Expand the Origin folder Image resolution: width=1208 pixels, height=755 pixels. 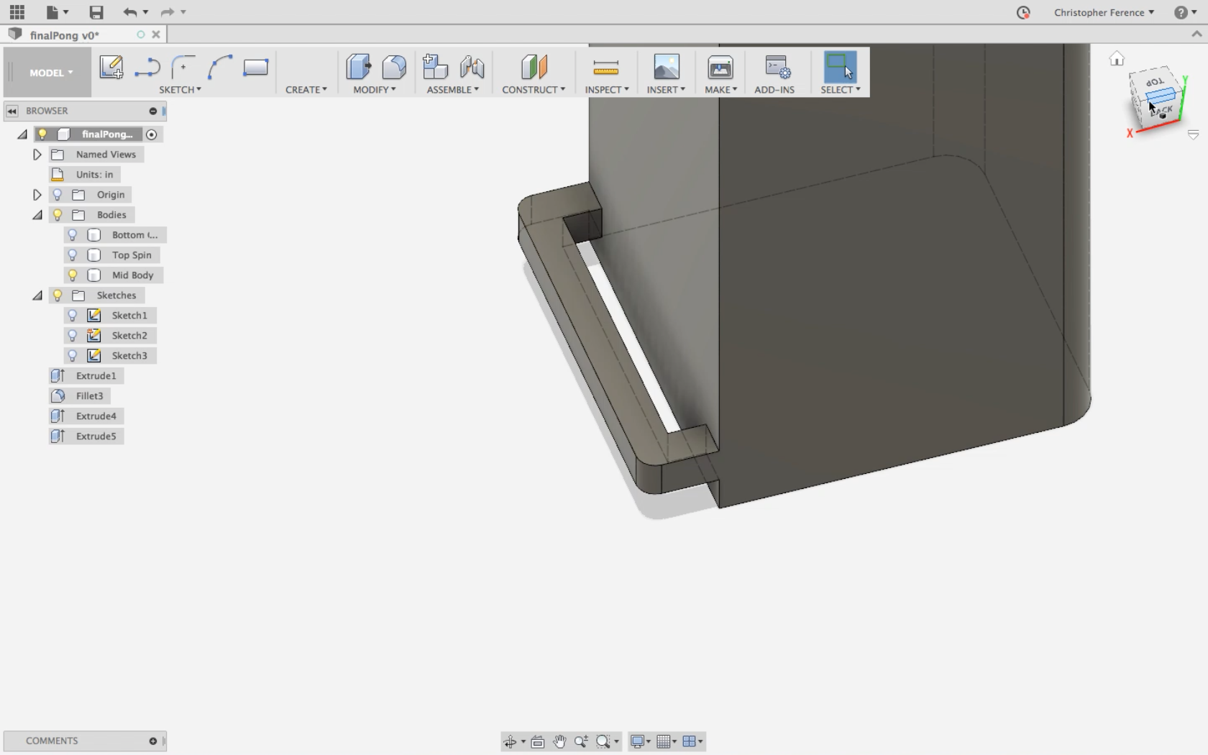click(37, 195)
